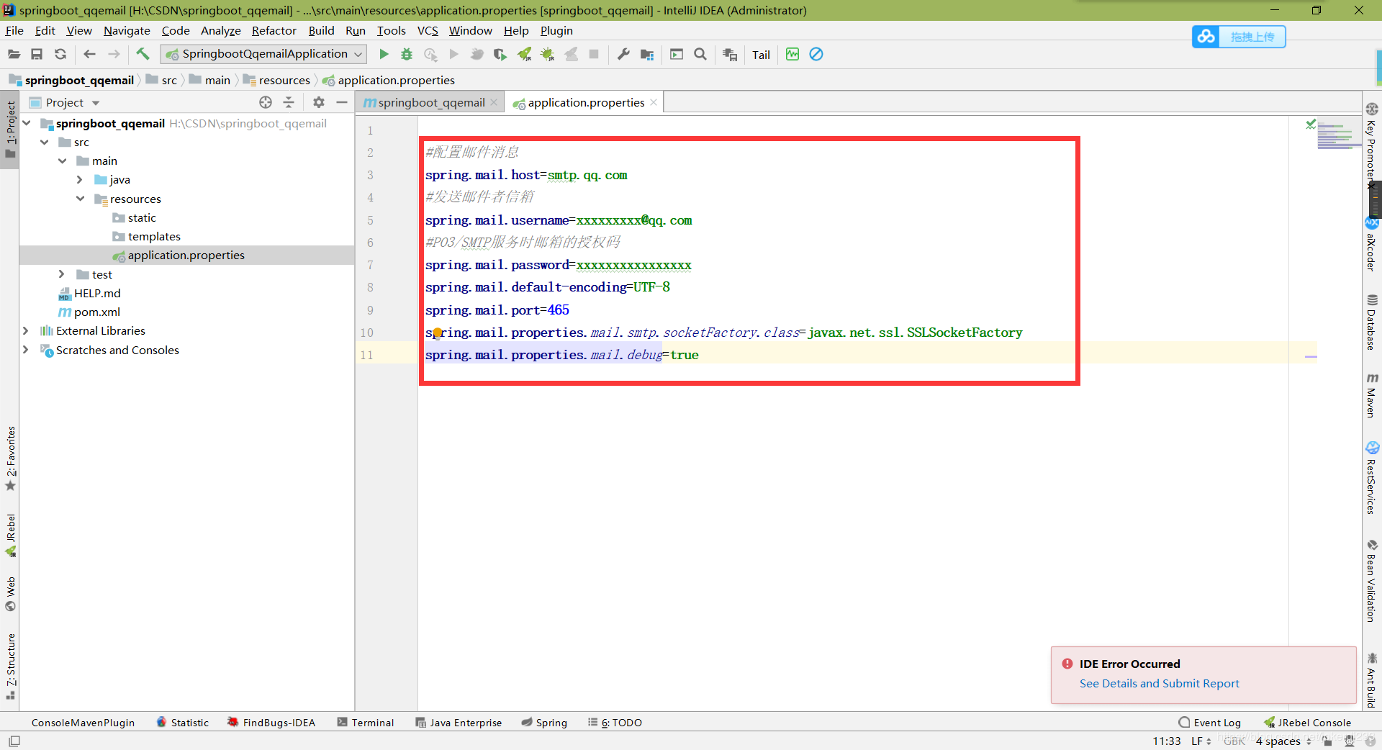1382x750 pixels.
Task: Change line separator LF in status bar
Action: coord(1201,741)
